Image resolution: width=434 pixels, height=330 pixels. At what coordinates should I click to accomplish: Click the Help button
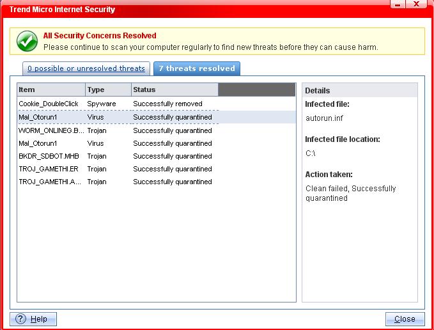click(x=33, y=319)
